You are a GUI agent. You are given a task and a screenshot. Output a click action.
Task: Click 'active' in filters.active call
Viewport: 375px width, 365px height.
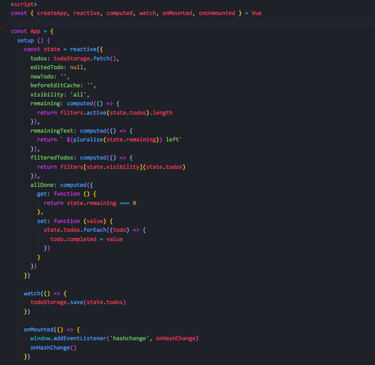[96, 113]
